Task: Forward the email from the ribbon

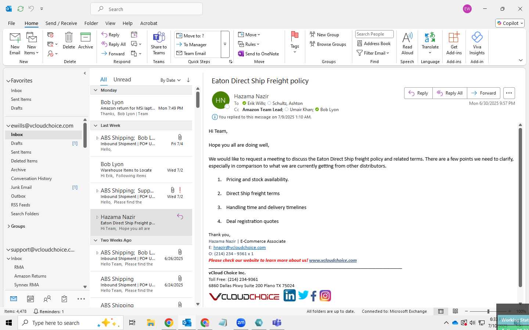Action: click(113, 54)
